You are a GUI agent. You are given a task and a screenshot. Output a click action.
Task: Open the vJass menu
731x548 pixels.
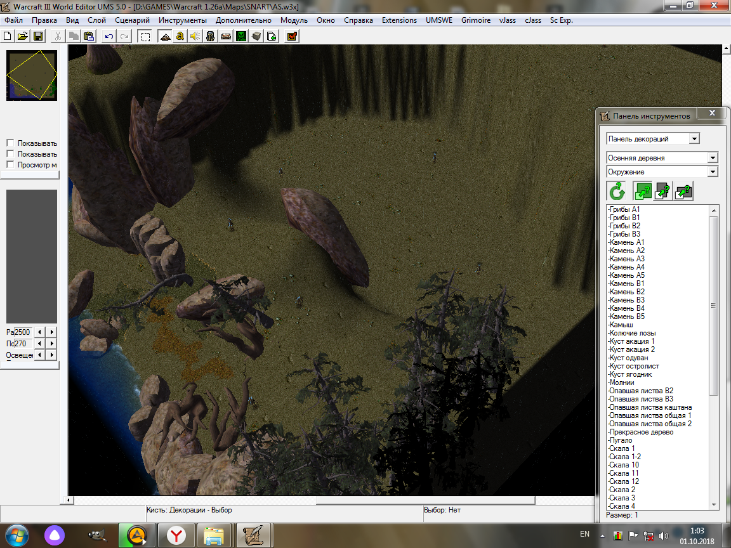(507, 20)
